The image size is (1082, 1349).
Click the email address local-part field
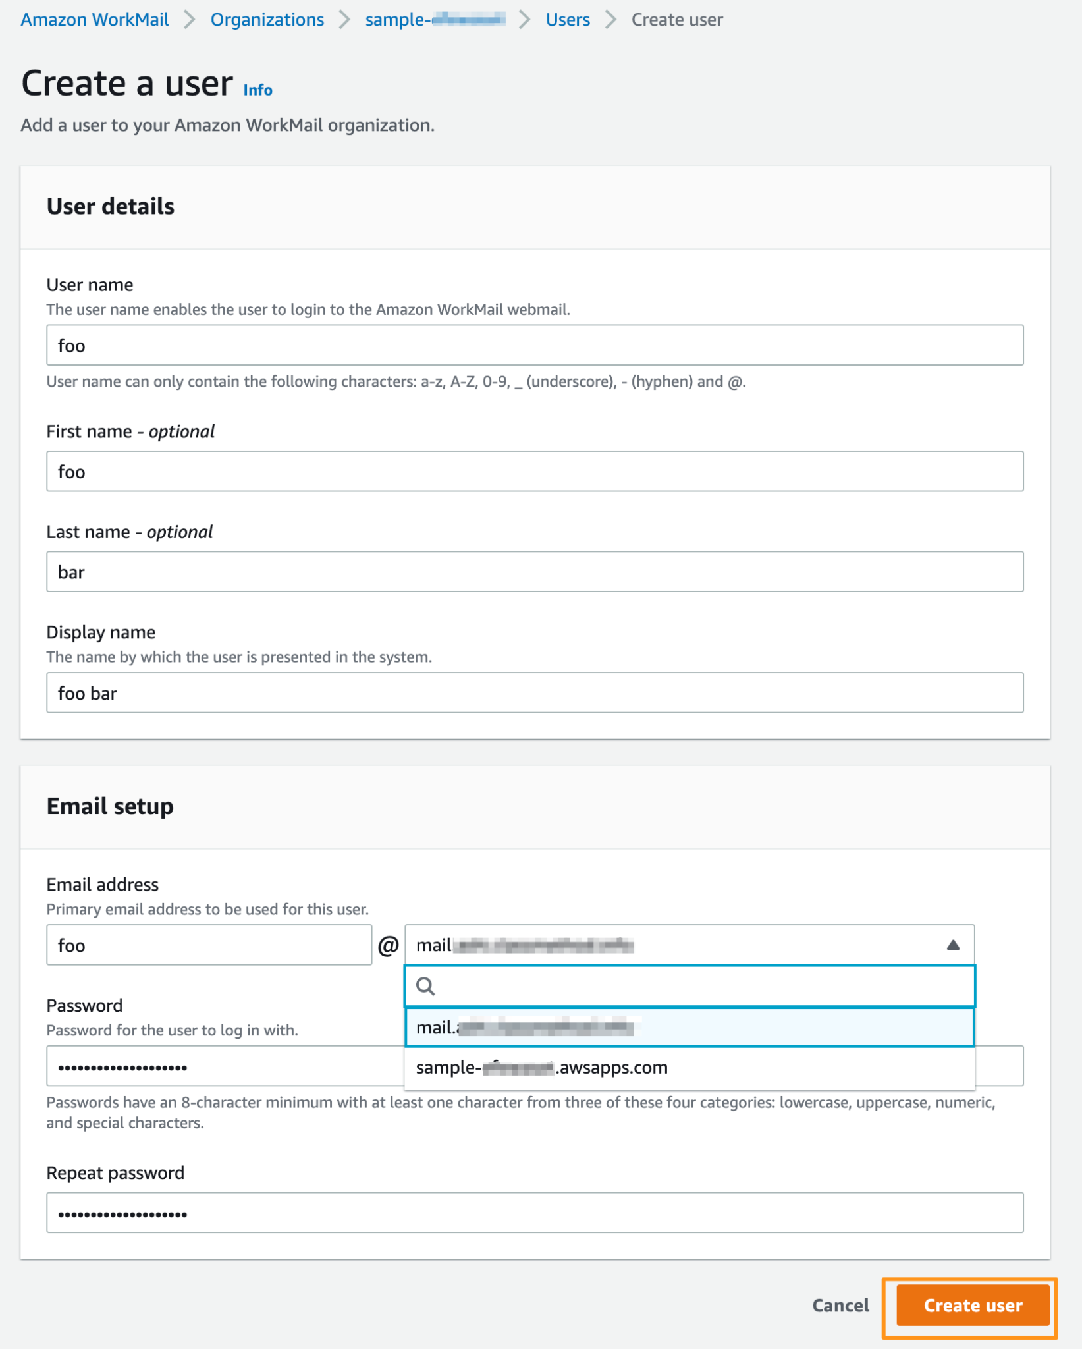click(209, 945)
